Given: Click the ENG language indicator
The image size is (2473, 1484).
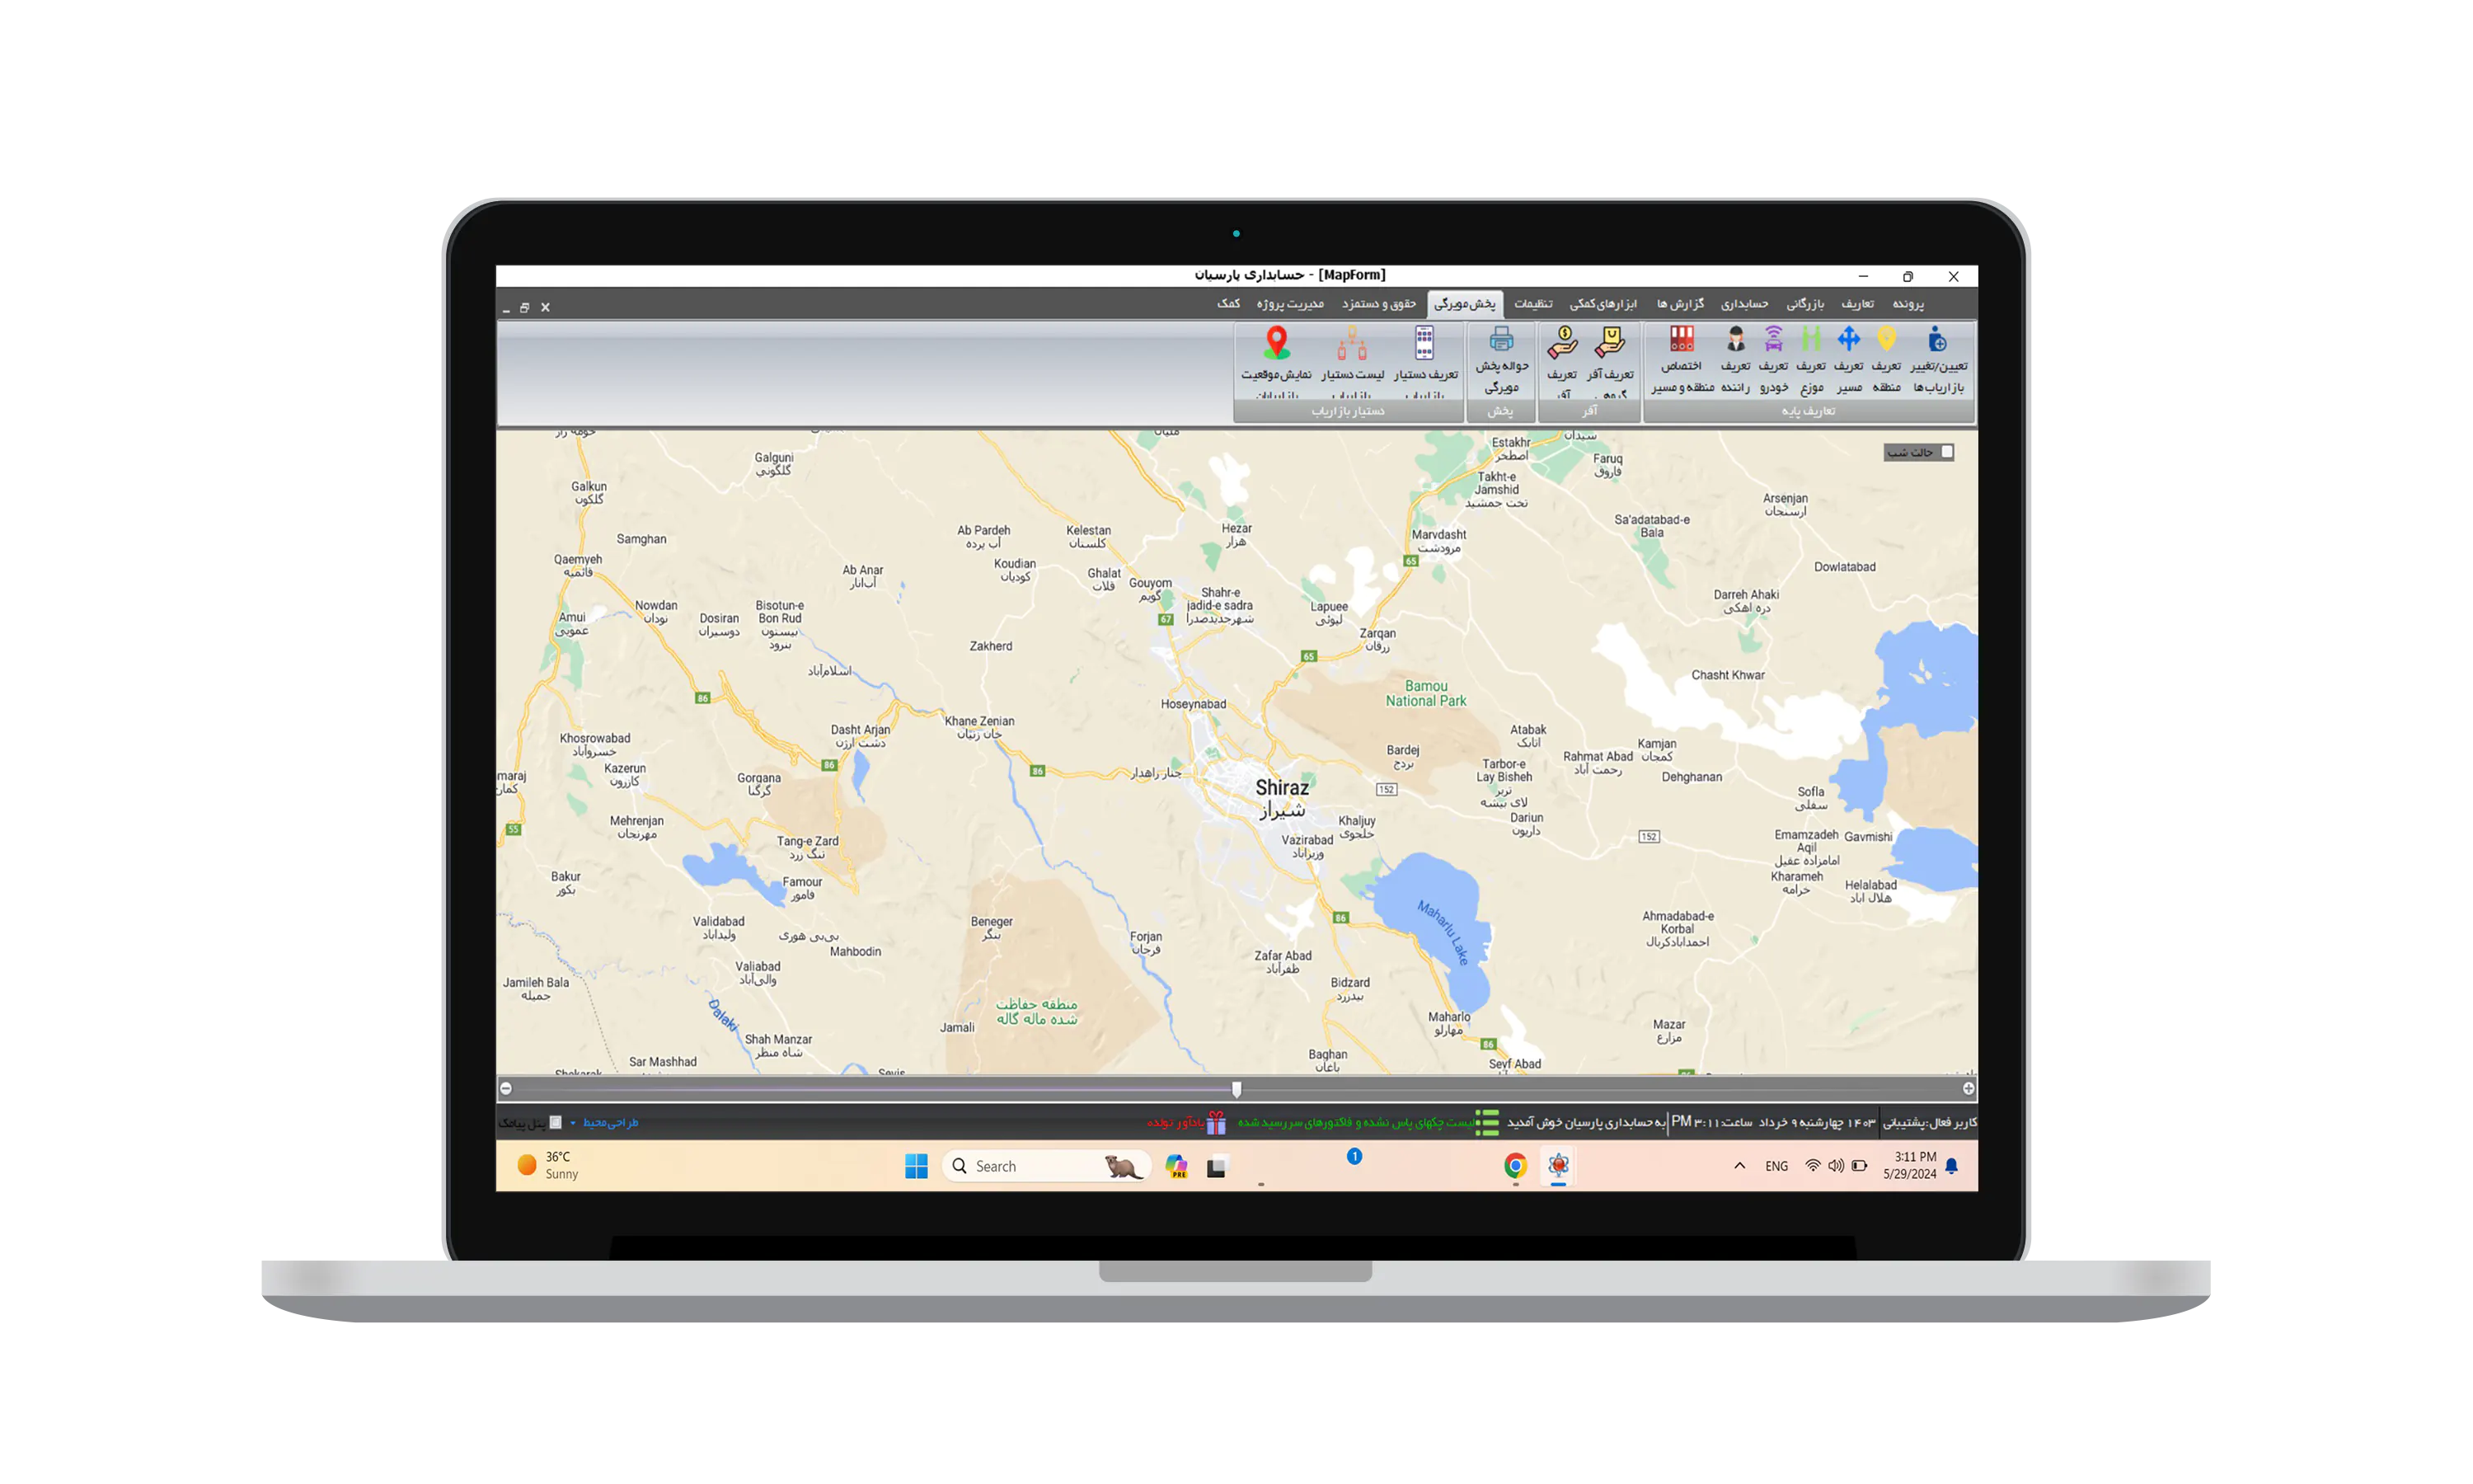Looking at the screenshot, I should (x=1776, y=1166).
